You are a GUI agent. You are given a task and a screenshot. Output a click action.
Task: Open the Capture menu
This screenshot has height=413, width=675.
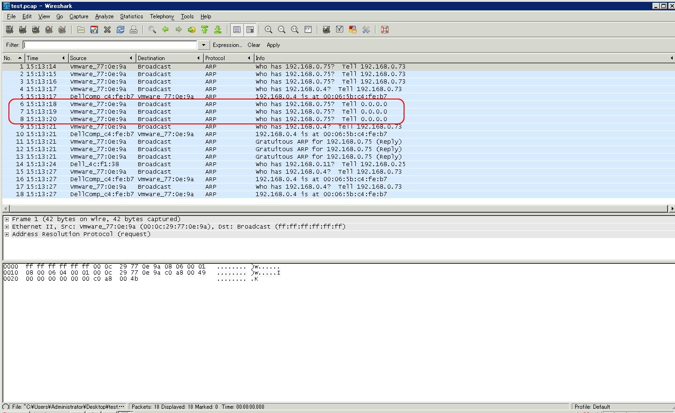tap(79, 16)
